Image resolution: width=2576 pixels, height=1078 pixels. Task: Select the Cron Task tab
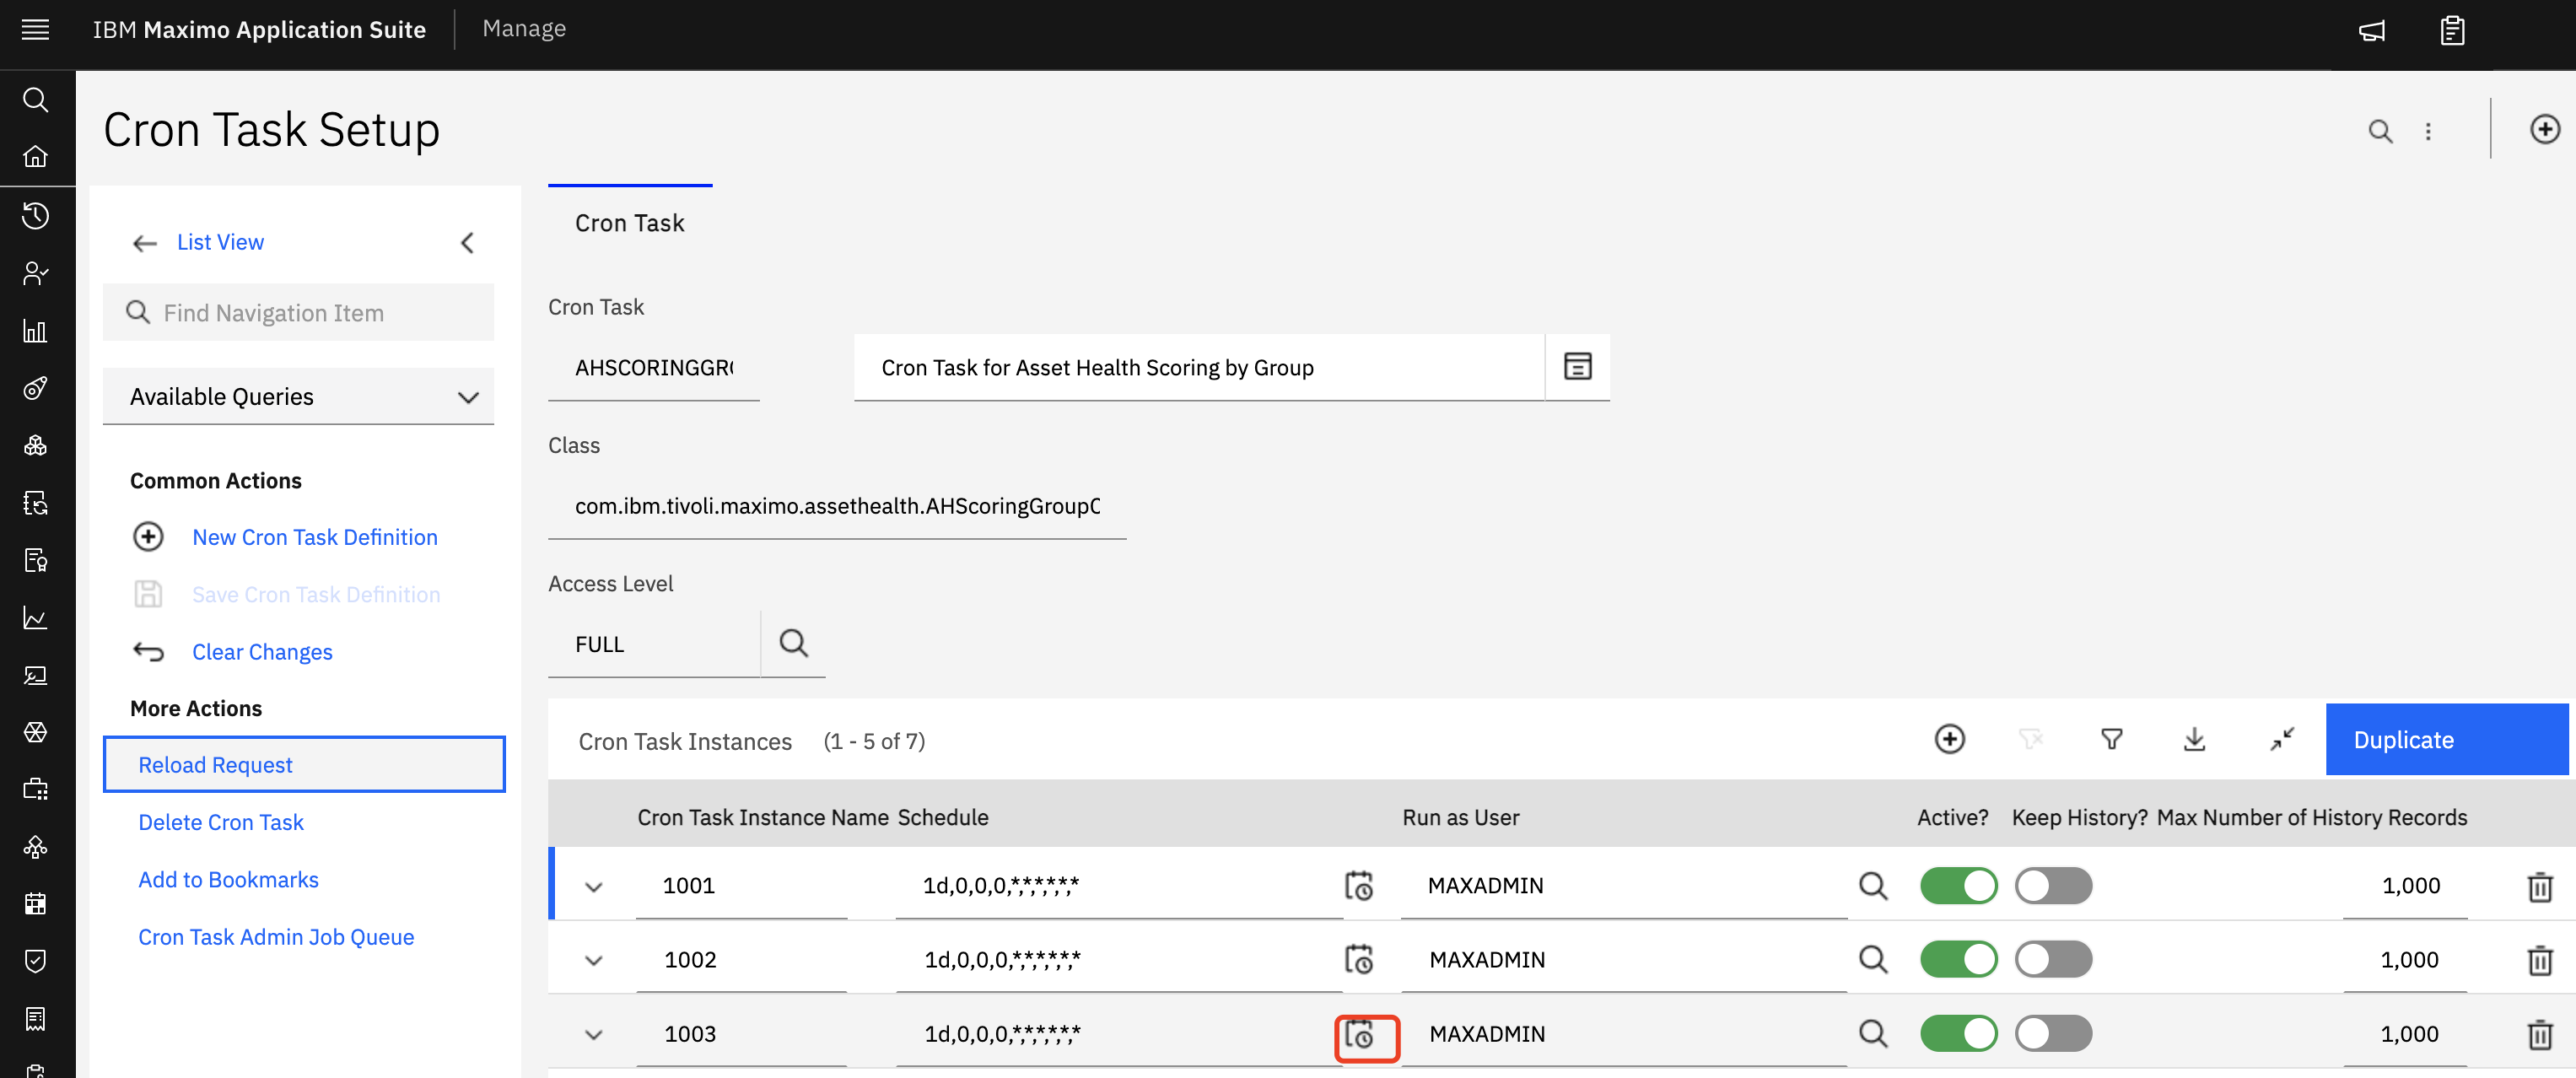tap(629, 223)
